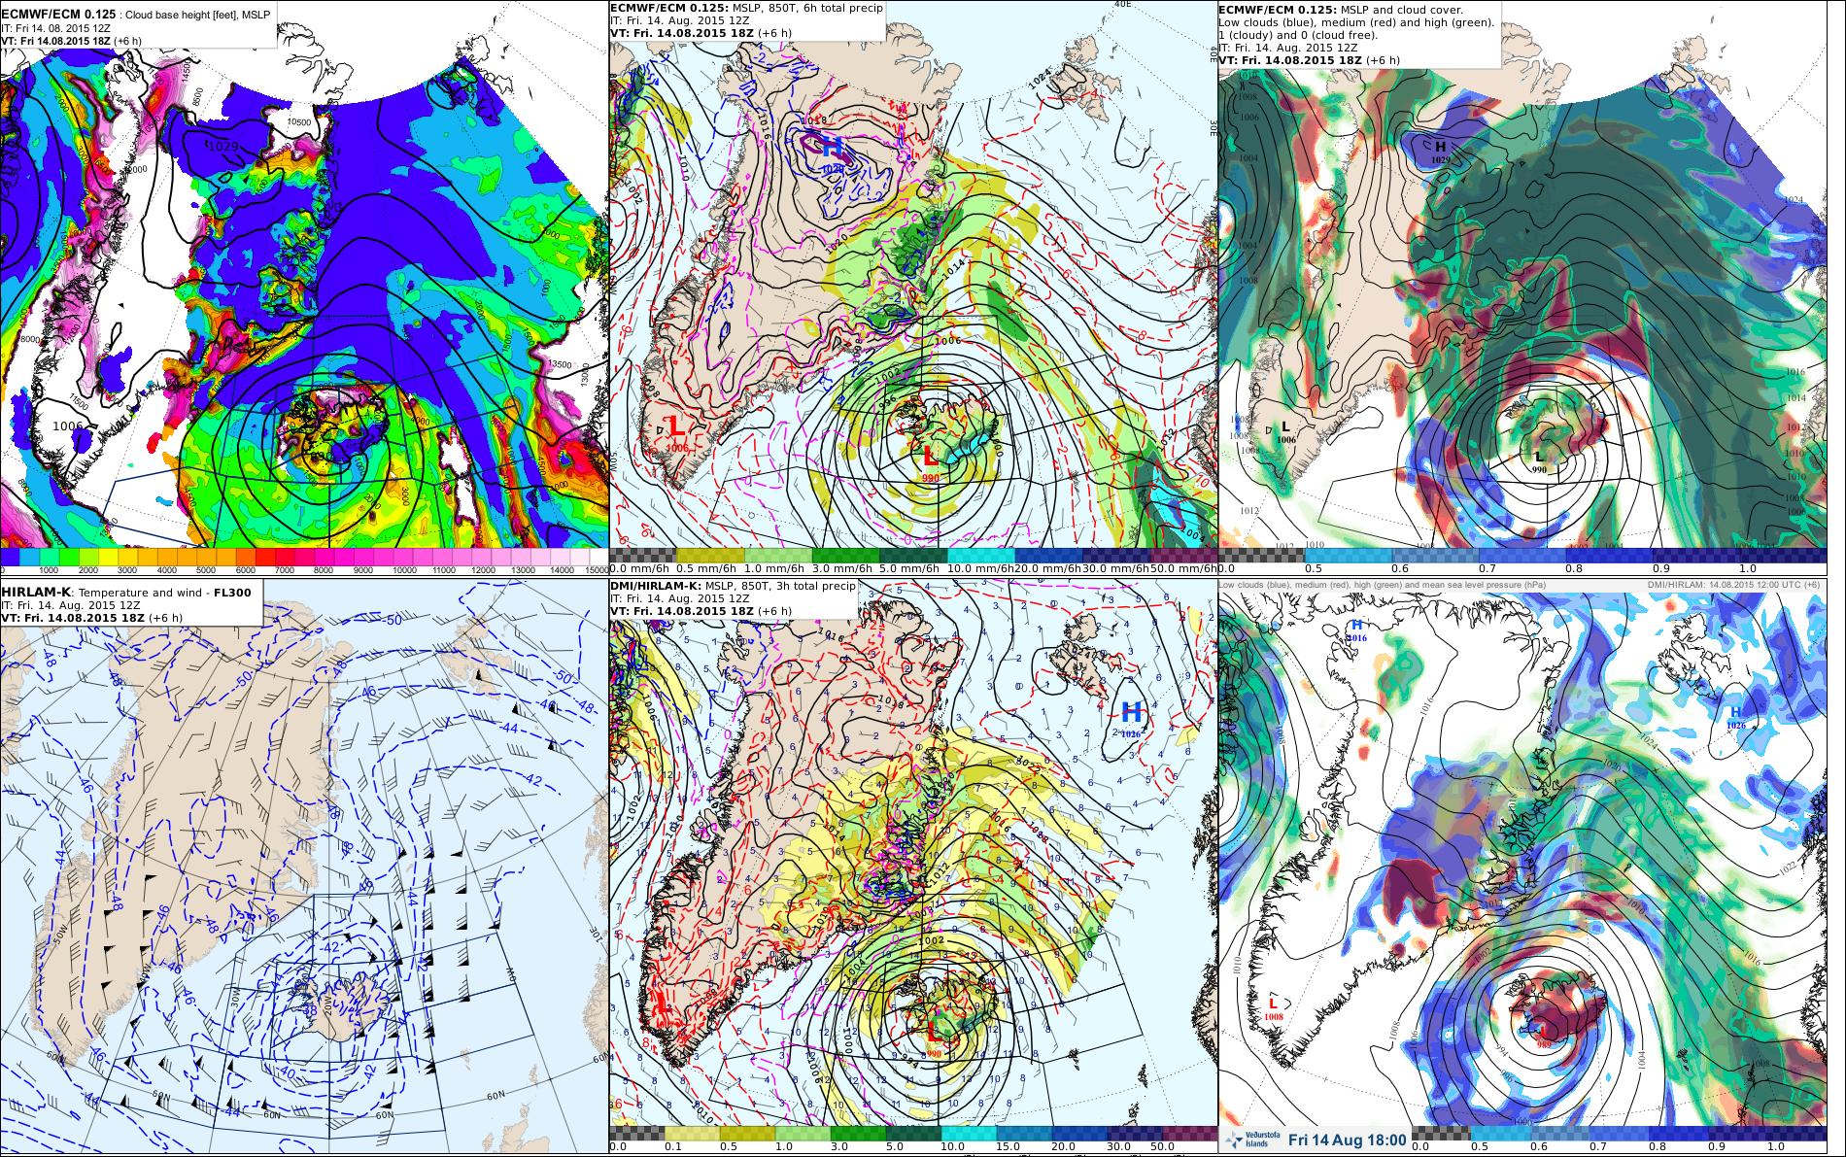
Task: Click the black H 1029 symbol in ECMWF cloud cover map
Action: (x=1441, y=151)
